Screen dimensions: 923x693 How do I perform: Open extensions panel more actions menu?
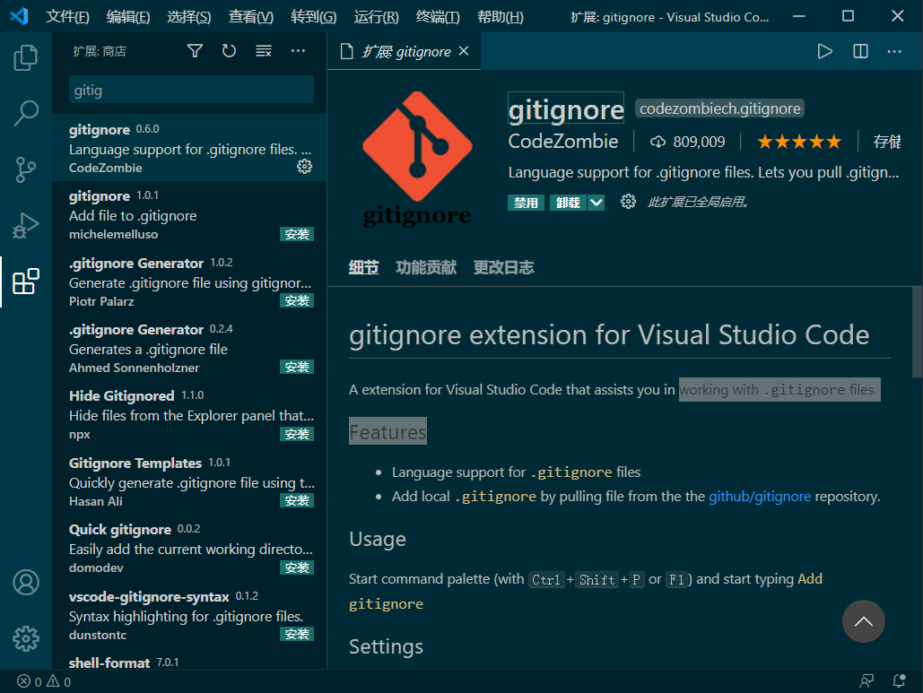coord(298,51)
